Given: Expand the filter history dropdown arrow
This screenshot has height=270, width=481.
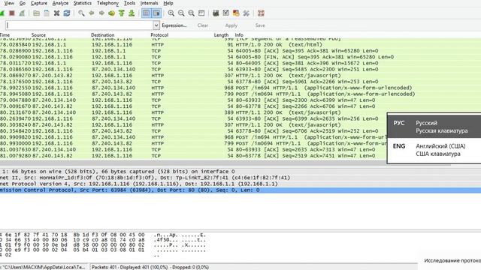Looking at the screenshot, I should tap(156, 25).
